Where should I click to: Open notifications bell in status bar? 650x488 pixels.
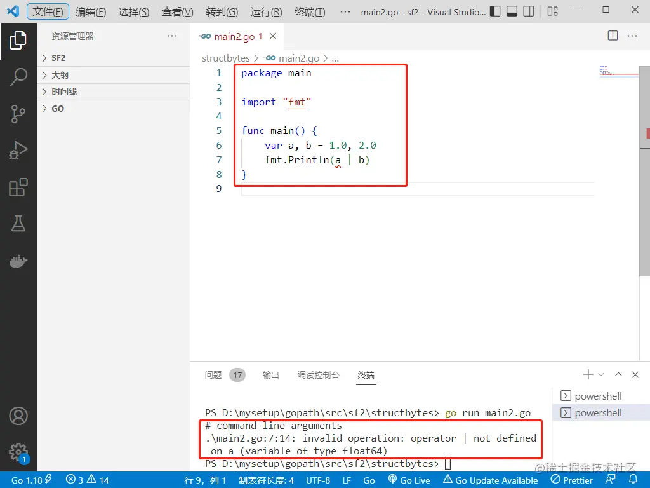click(x=633, y=480)
